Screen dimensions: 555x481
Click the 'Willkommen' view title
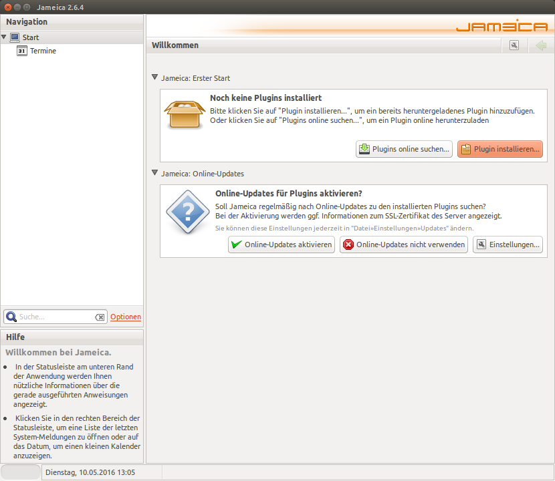pos(175,45)
